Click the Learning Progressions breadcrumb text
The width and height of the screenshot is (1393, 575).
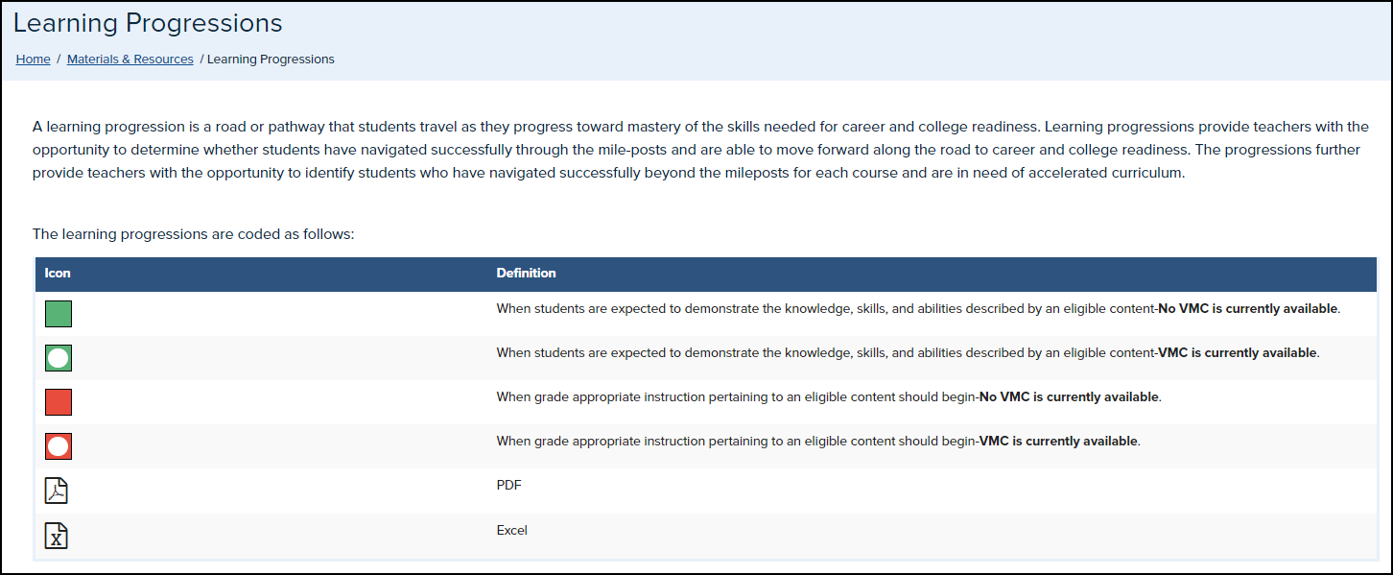[x=271, y=60]
